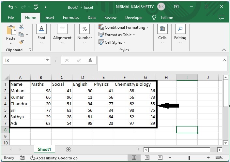Screen dimensions: 230x162
Task: Open the Editing group button
Action: click(180, 33)
